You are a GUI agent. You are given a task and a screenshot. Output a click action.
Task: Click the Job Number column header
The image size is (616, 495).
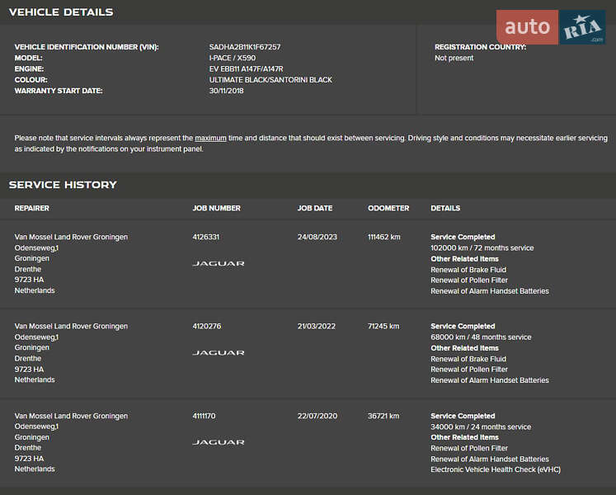tap(216, 209)
